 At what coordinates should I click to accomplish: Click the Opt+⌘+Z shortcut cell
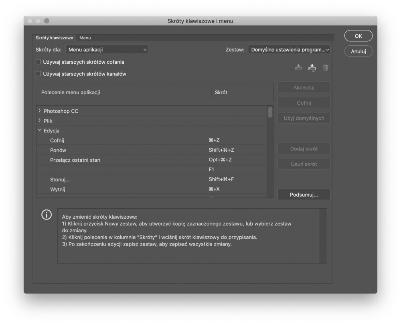220,160
